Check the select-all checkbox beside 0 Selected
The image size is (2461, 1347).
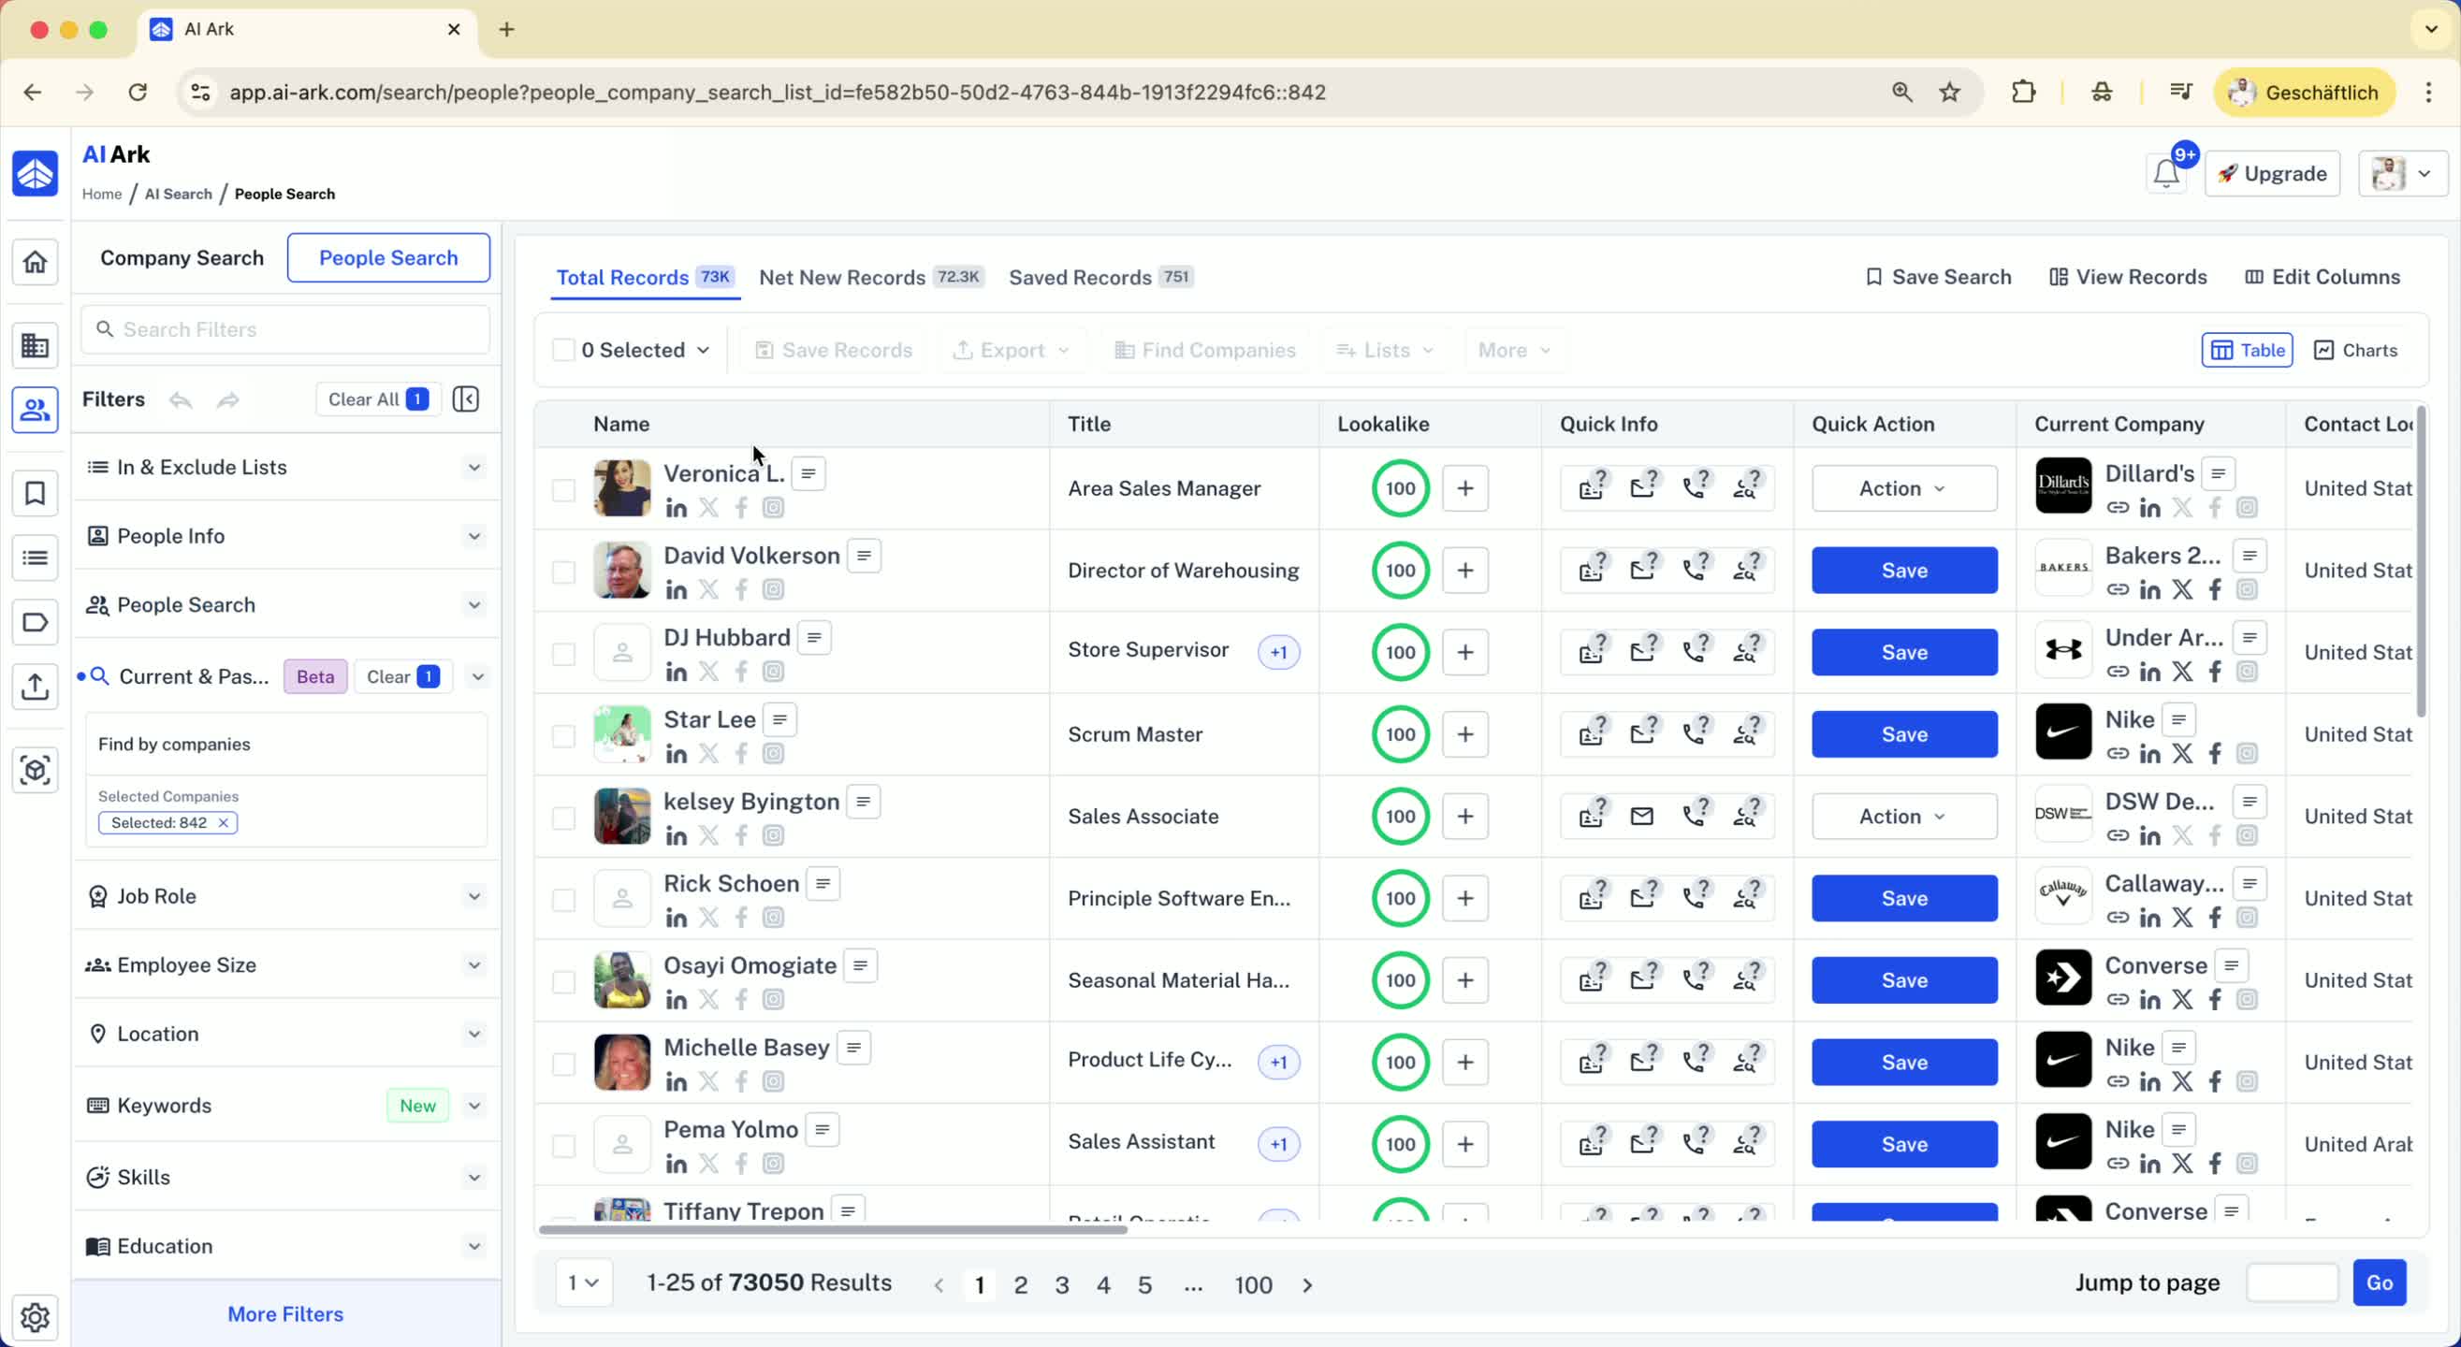coord(563,350)
